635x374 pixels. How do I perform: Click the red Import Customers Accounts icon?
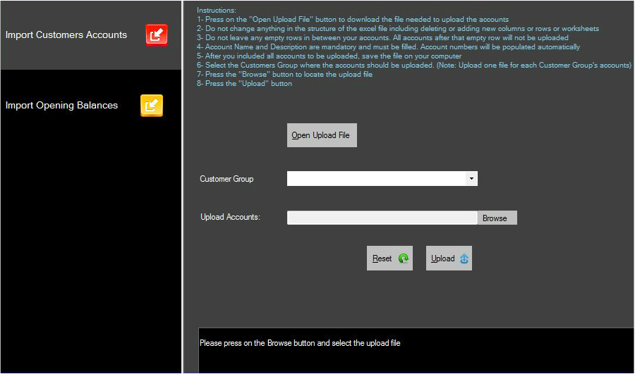pyautogui.click(x=157, y=35)
